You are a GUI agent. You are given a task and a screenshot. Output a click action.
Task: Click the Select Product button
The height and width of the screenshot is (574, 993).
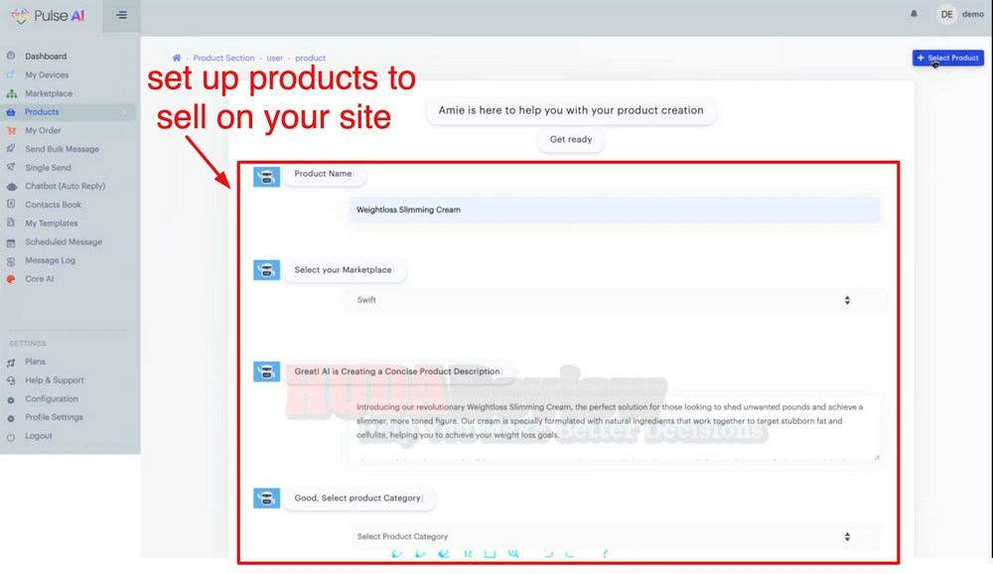coord(948,58)
